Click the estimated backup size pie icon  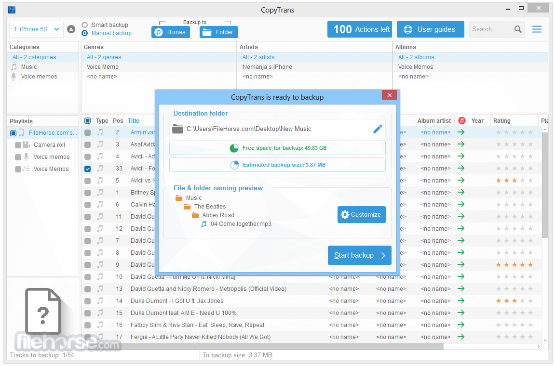click(x=234, y=165)
